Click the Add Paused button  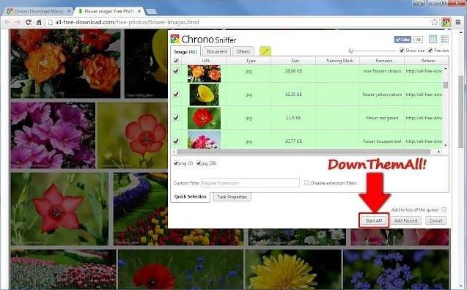(405, 220)
